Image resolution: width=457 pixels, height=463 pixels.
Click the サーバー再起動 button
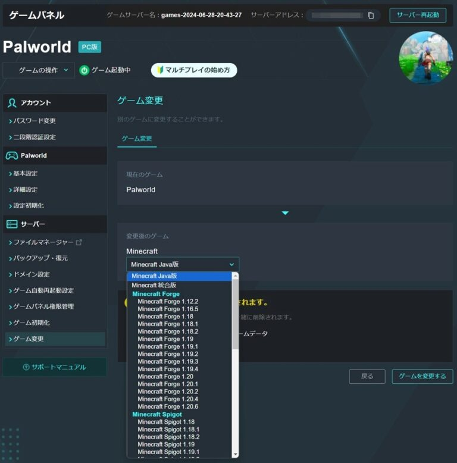(418, 15)
